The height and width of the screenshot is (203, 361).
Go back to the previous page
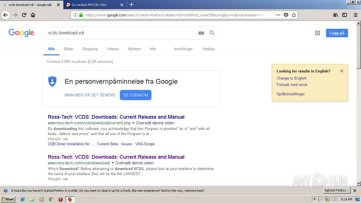coord(6,15)
